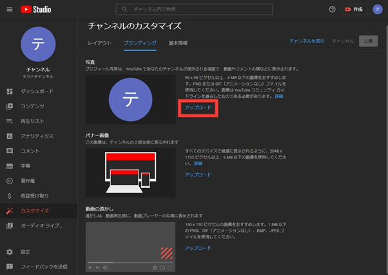The height and width of the screenshot is (275, 388).
Task: Click カスタマイズ magic wand icon
Action: (10, 211)
